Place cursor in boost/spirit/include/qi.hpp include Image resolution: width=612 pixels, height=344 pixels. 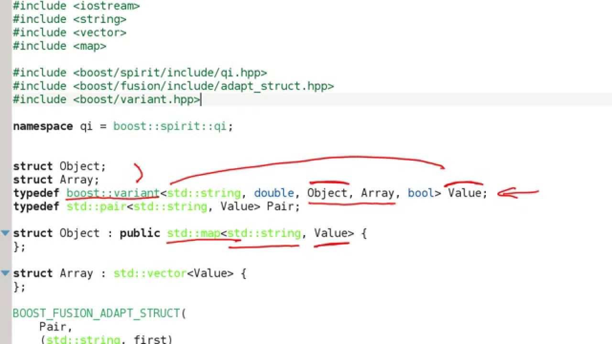(x=140, y=73)
